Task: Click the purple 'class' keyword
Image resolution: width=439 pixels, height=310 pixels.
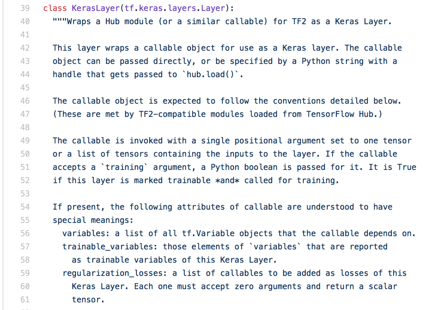Action: coord(55,8)
